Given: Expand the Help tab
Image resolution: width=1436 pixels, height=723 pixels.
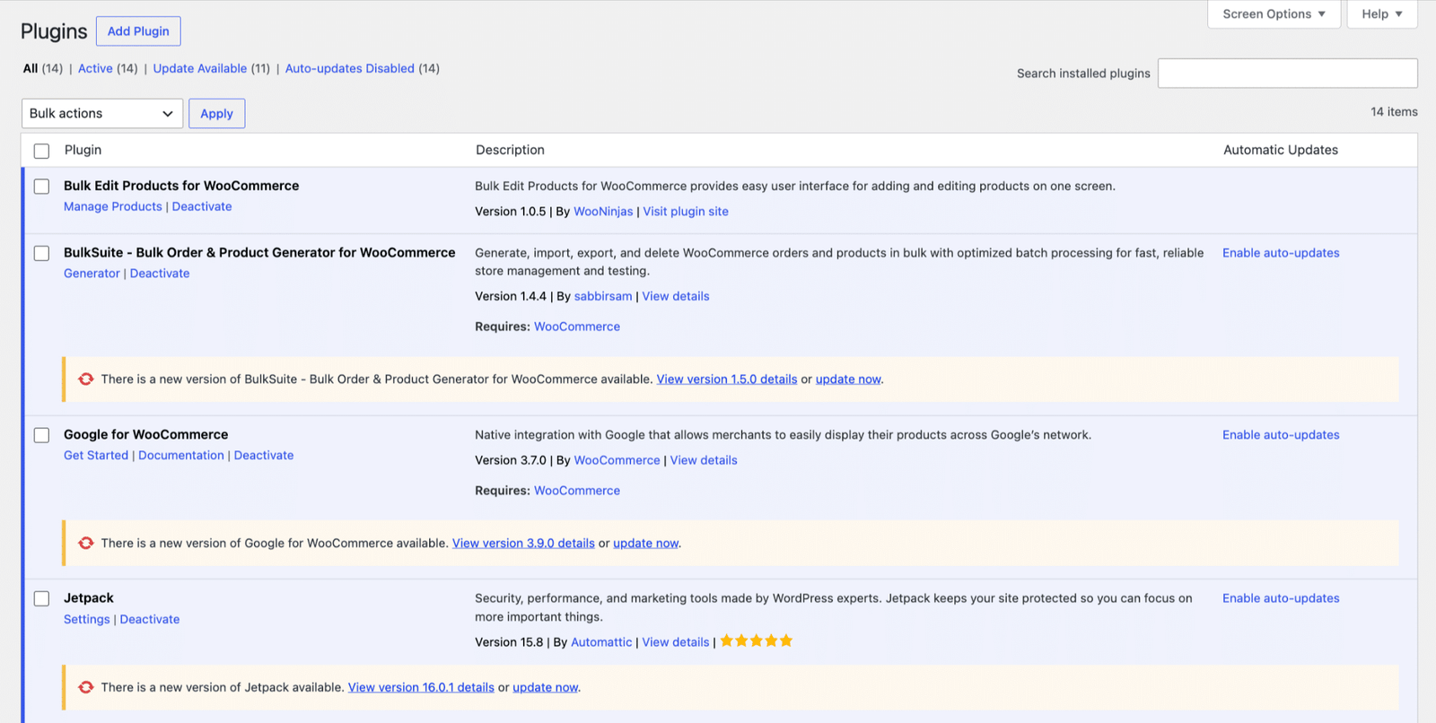Looking at the screenshot, I should click(1382, 14).
